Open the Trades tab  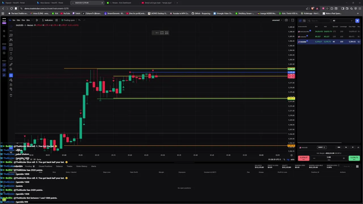pyautogui.click(x=69, y=166)
